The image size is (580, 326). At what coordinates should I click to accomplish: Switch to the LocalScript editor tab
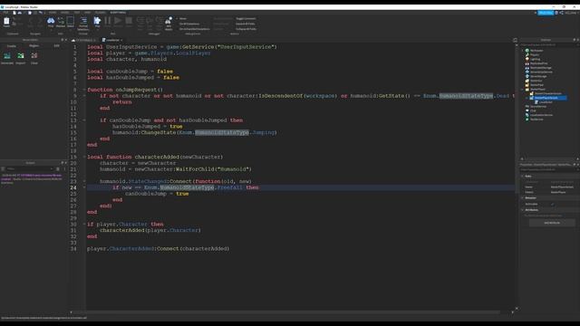pyautogui.click(x=112, y=40)
